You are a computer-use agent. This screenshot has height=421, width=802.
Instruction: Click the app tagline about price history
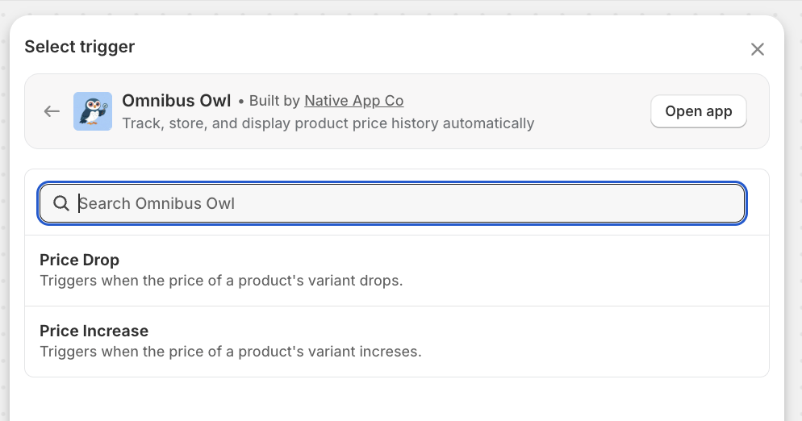tap(328, 123)
